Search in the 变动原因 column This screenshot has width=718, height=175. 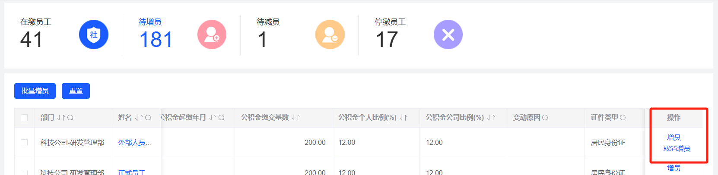pyautogui.click(x=545, y=118)
